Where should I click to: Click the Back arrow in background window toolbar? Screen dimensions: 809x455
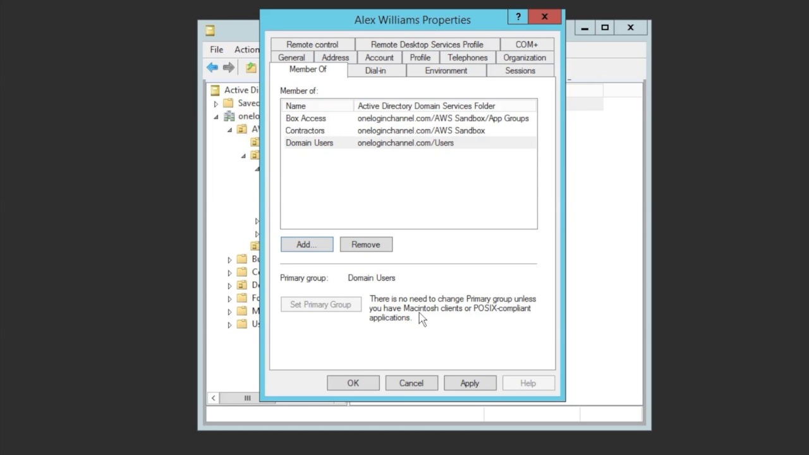point(212,68)
